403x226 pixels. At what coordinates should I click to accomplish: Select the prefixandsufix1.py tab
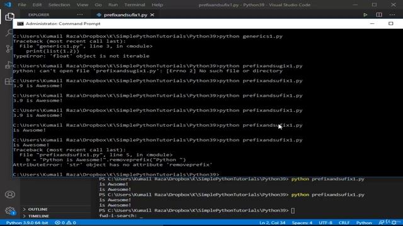click(125, 15)
